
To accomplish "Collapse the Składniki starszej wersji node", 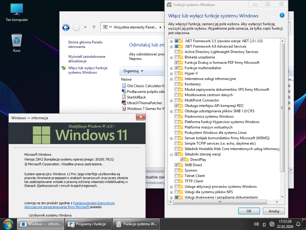I will click(171, 154).
